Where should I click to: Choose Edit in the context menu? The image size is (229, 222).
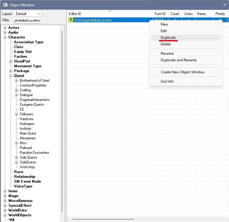pyautogui.click(x=186, y=31)
